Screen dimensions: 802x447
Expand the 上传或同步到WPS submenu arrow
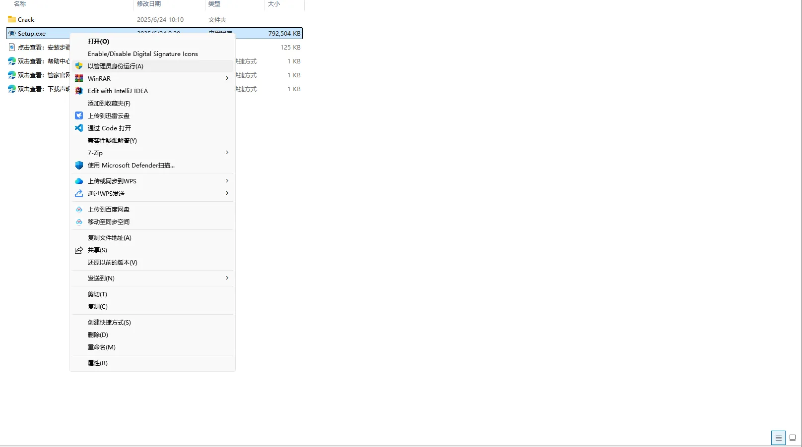(x=227, y=181)
